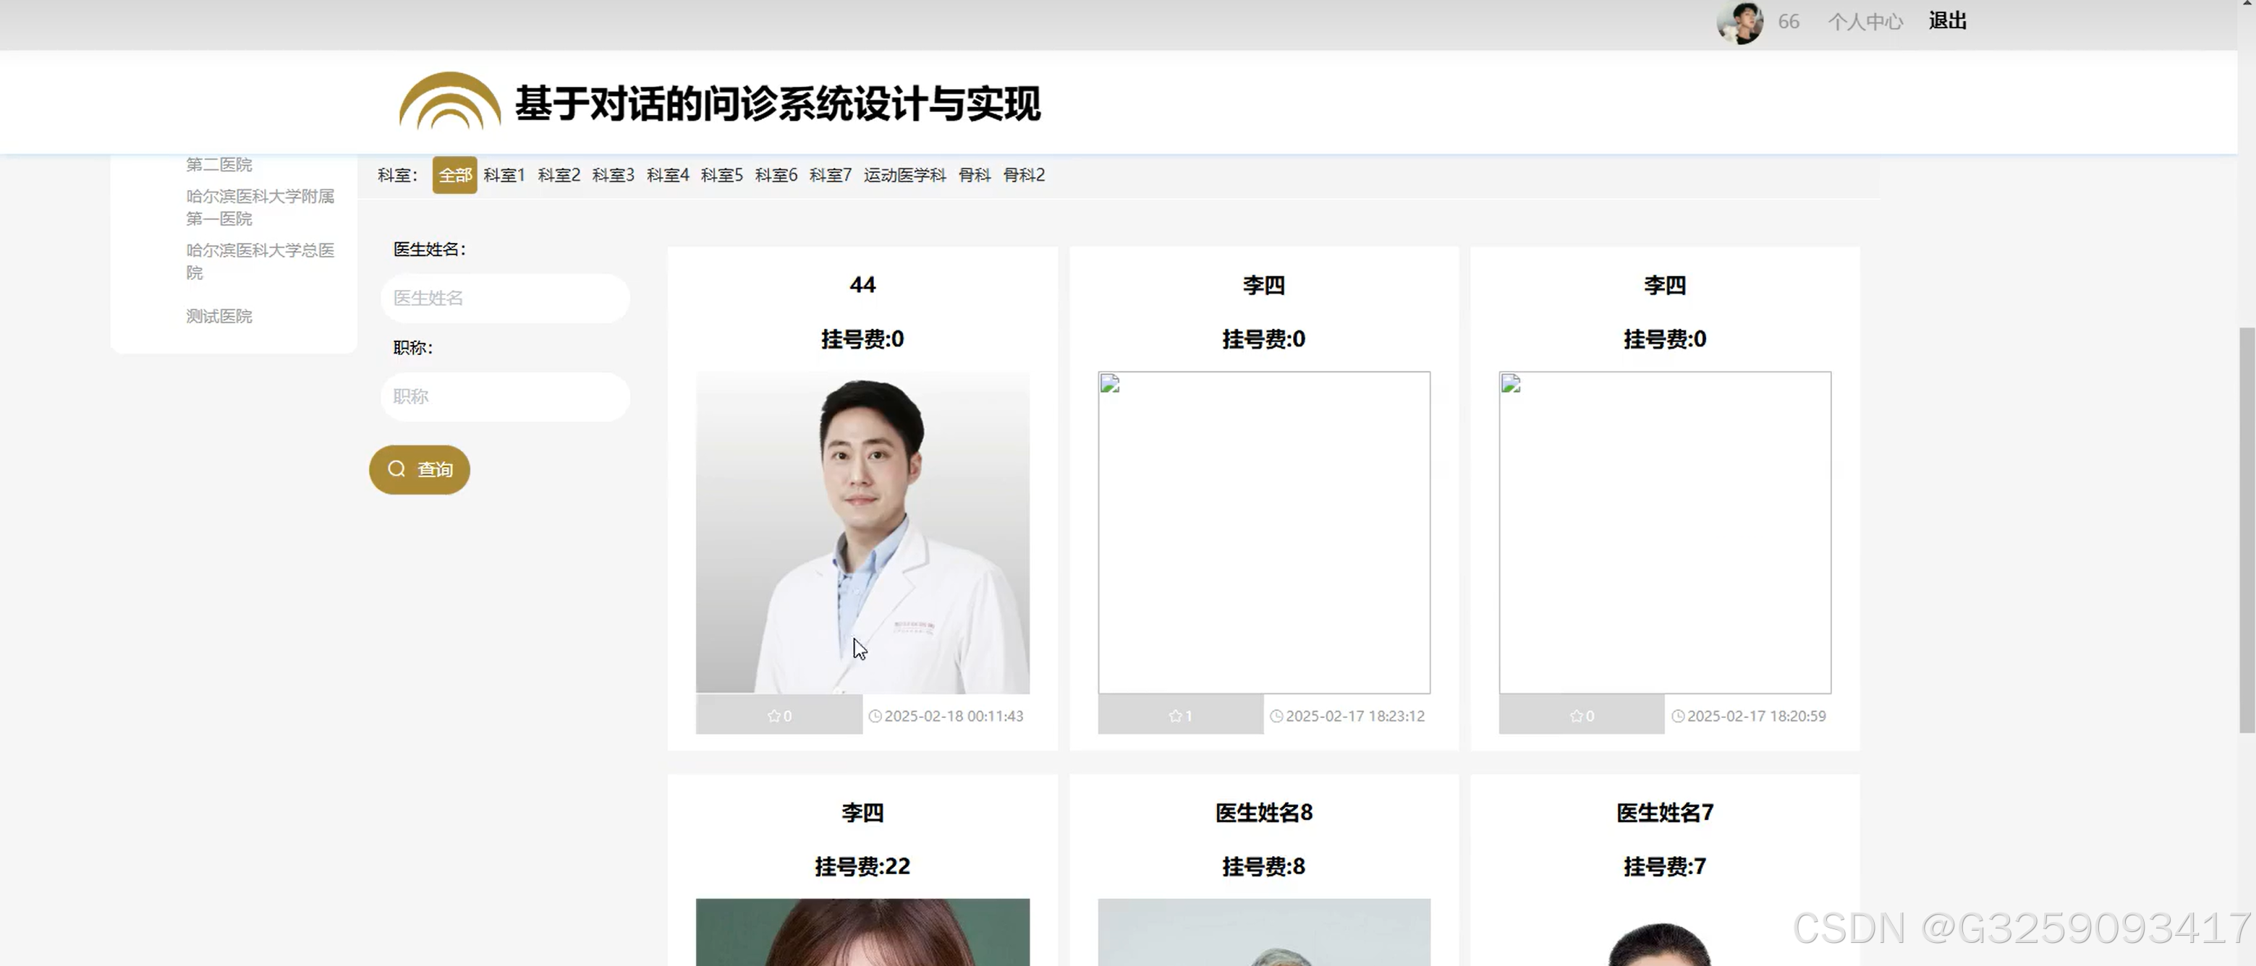2256x966 pixels.
Task: Click the vertical page scrollbar thumb
Action: (2247, 529)
